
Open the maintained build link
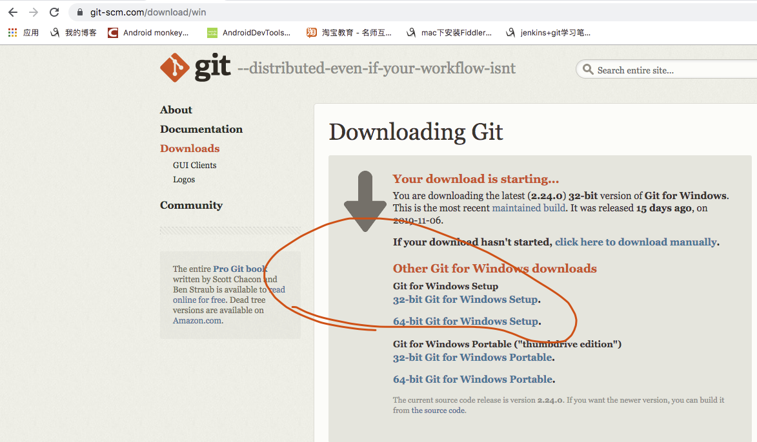click(x=528, y=207)
